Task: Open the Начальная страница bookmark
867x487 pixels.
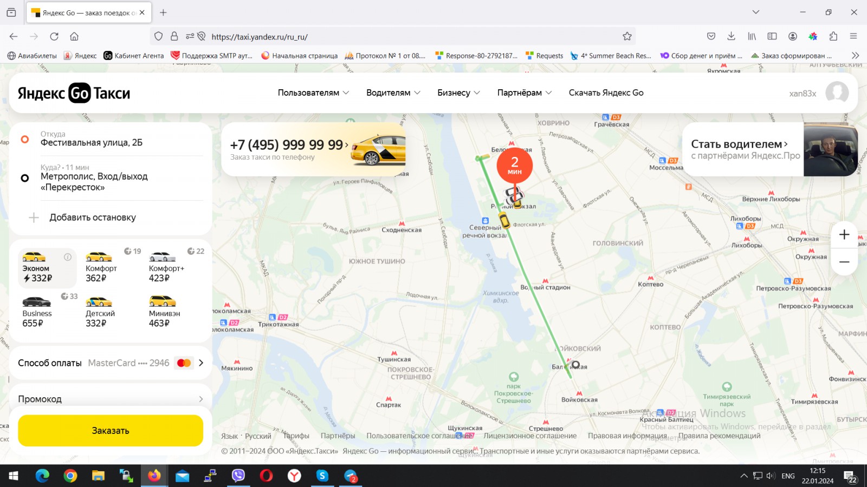Action: [299, 56]
